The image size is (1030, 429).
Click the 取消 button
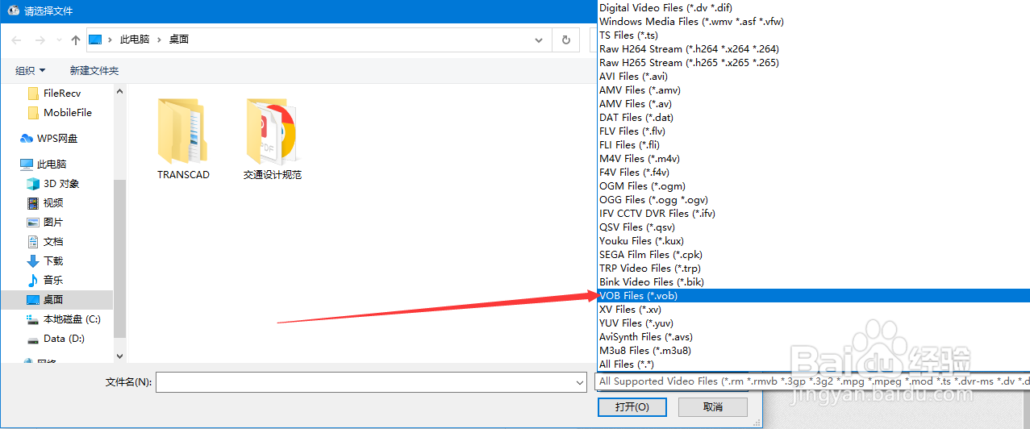pos(713,406)
